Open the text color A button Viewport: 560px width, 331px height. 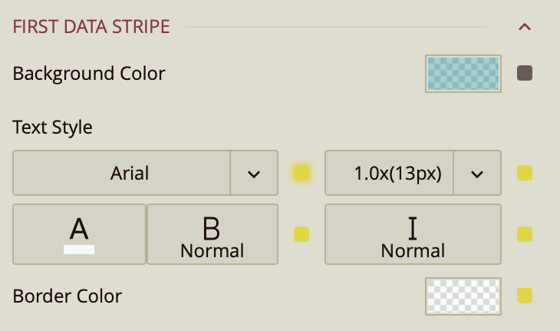click(x=79, y=234)
